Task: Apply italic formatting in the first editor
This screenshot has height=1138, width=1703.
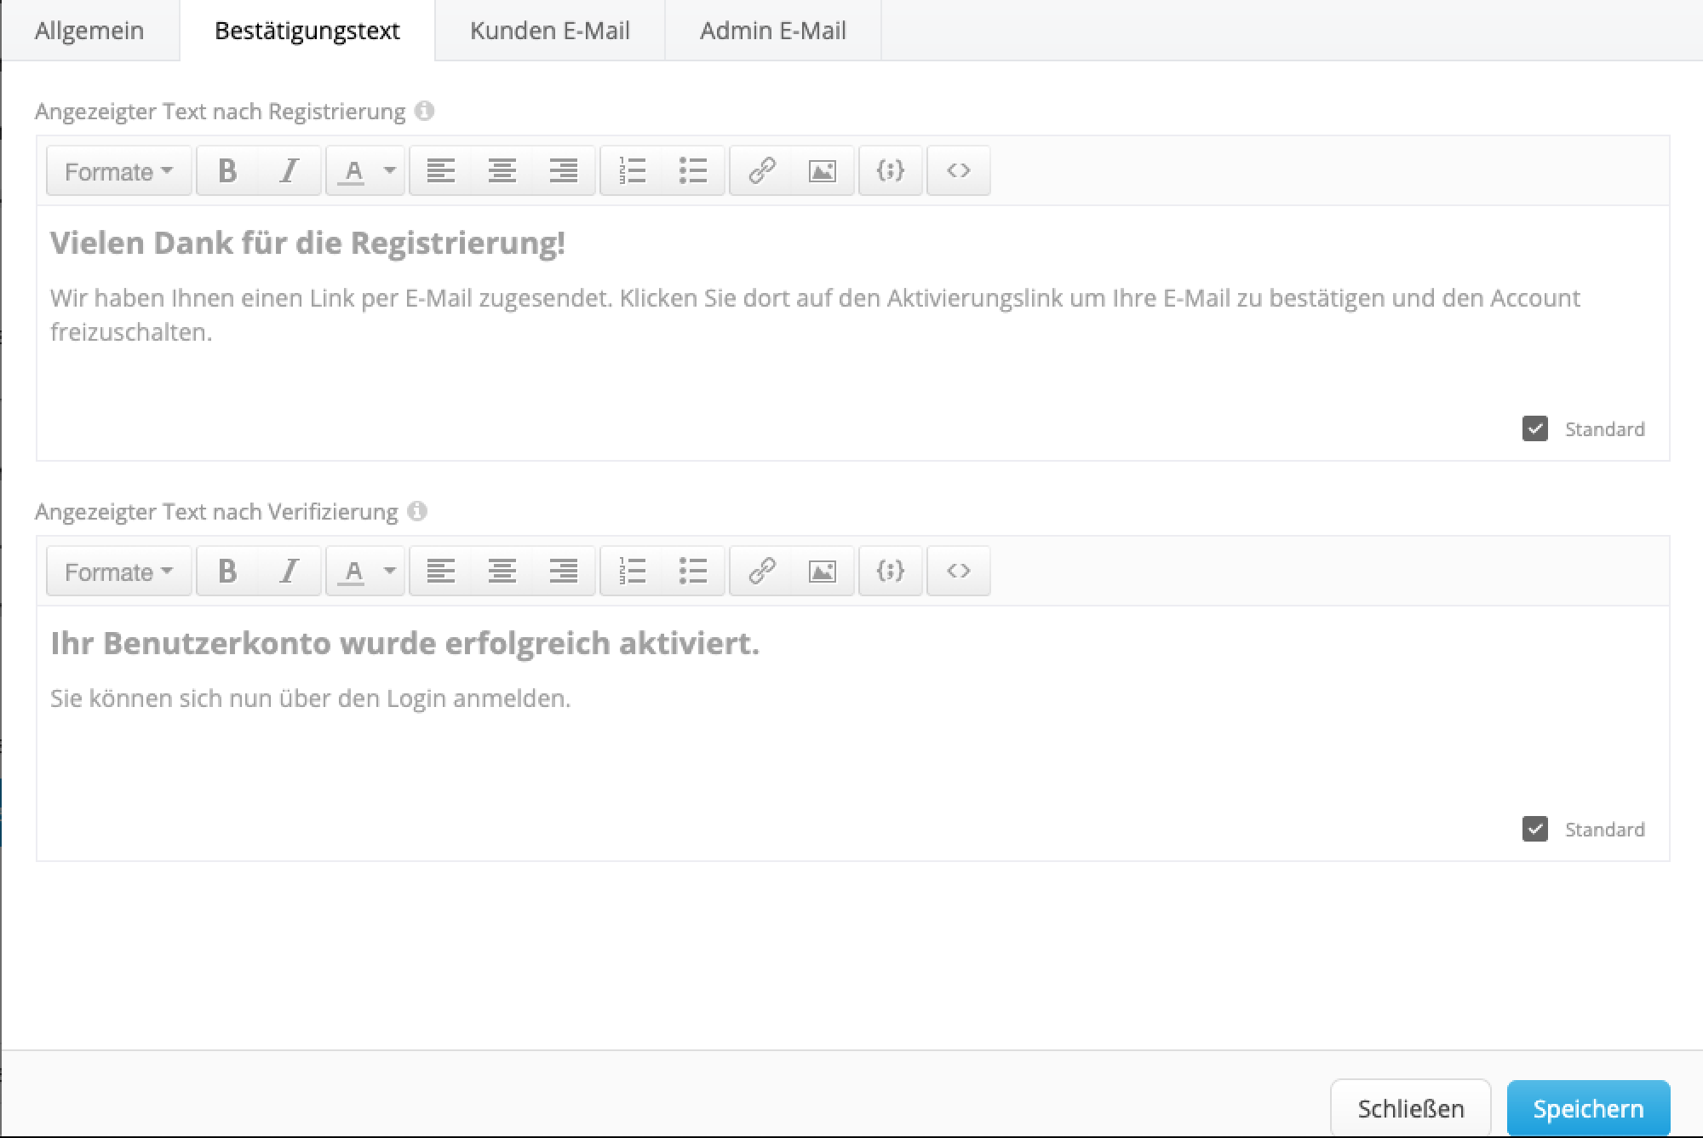Action: tap(290, 170)
